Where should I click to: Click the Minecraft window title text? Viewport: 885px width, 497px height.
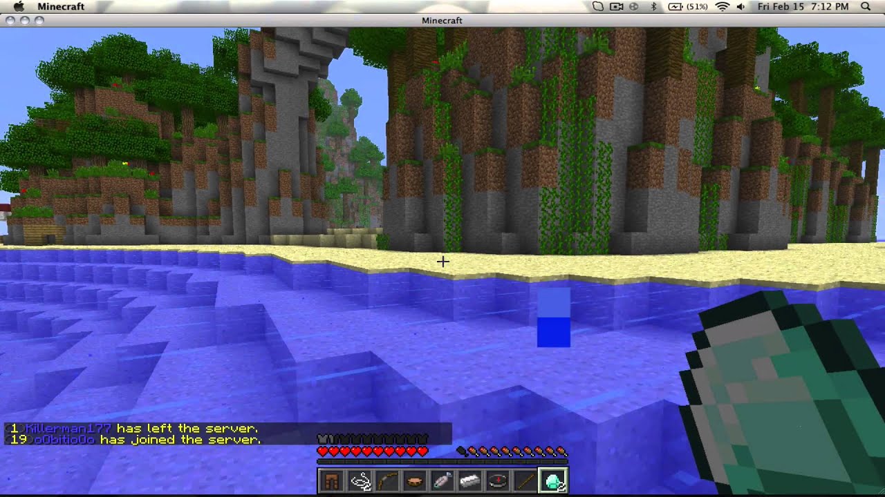click(x=442, y=21)
